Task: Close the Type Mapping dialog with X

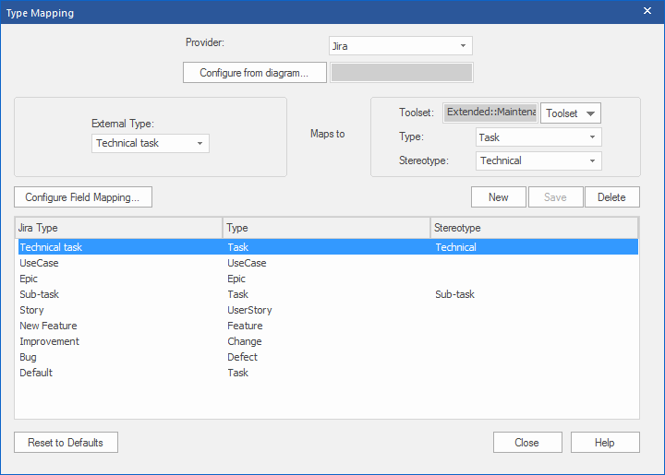Action: pyautogui.click(x=647, y=12)
